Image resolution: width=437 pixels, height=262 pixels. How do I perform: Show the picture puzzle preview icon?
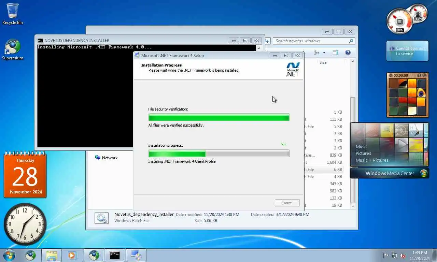click(x=420, y=75)
